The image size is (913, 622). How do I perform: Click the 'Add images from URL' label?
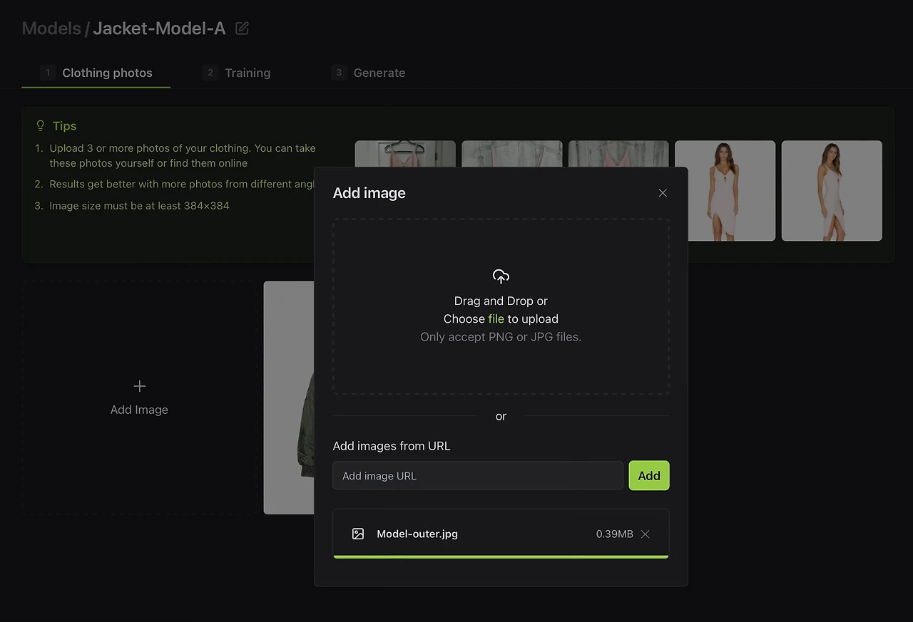(392, 446)
